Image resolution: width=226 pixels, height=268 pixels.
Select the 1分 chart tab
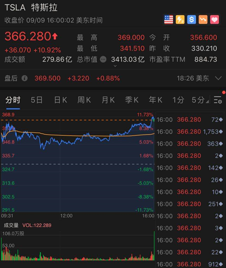pos(178,100)
